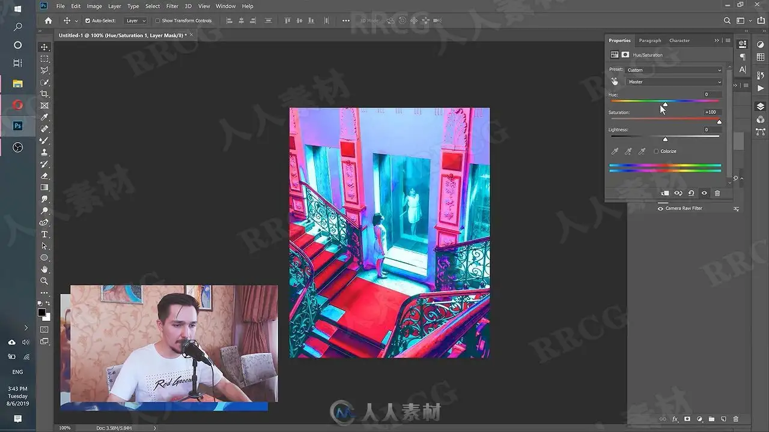Delete the Hue/Saturation adjustment layer via trash icon
The height and width of the screenshot is (432, 769).
tap(717, 193)
